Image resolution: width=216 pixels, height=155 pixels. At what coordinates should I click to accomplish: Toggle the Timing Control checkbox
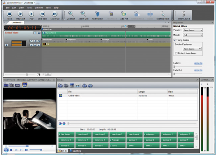click(175, 40)
